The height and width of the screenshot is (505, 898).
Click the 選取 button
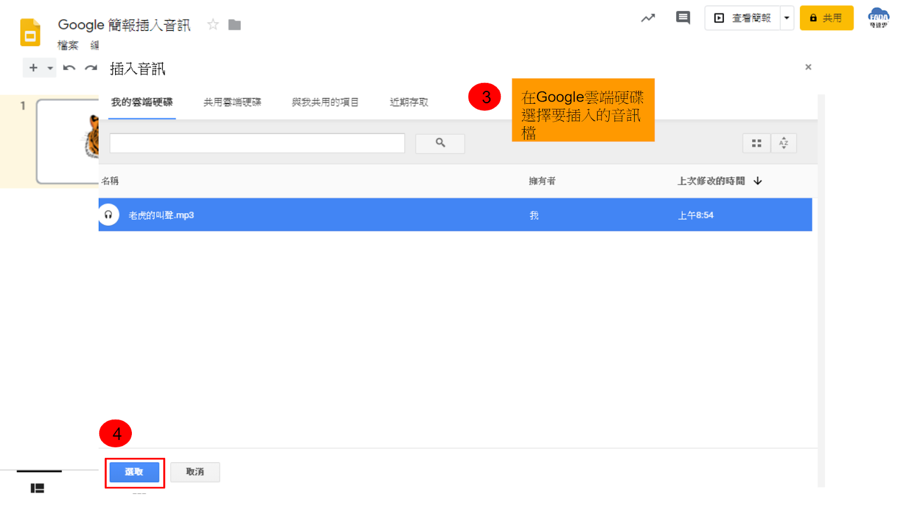[134, 472]
